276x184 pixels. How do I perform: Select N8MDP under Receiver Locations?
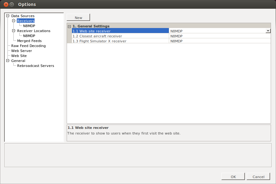[x=29, y=36]
